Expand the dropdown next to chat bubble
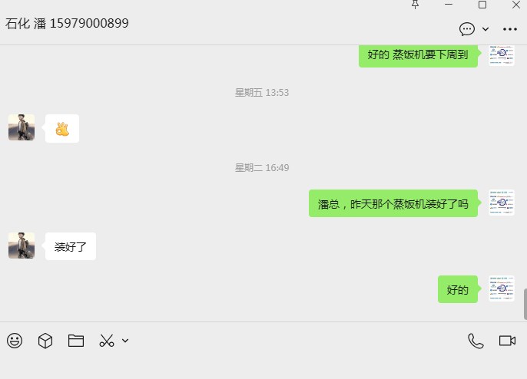 (486, 29)
